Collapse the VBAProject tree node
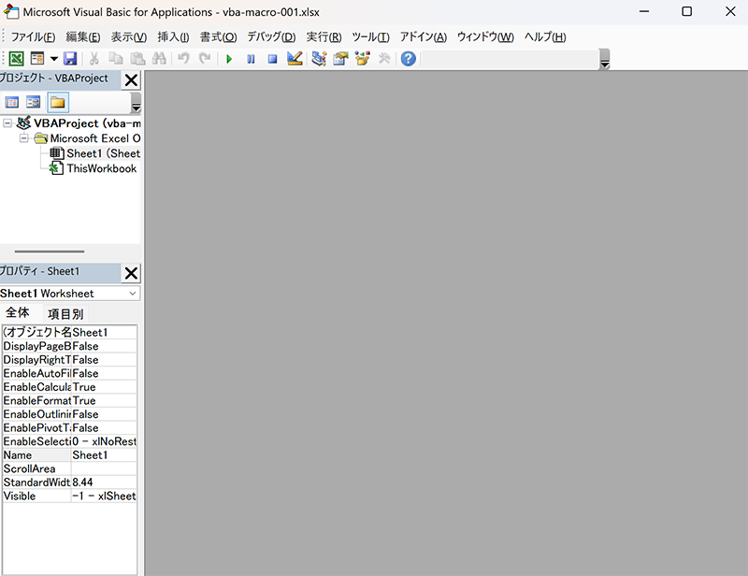Screen dimensions: 748x576 7,123
